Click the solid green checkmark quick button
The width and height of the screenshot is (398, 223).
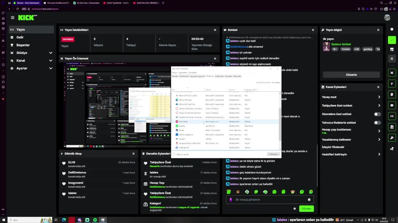click(392, 40)
